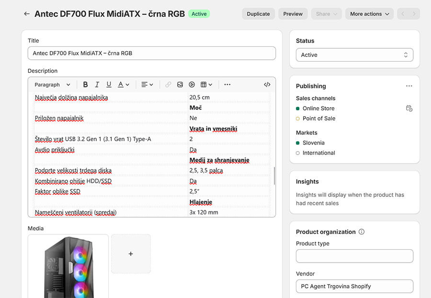This screenshot has width=431, height=298.
Task: Click the Preview button
Action: click(x=293, y=14)
